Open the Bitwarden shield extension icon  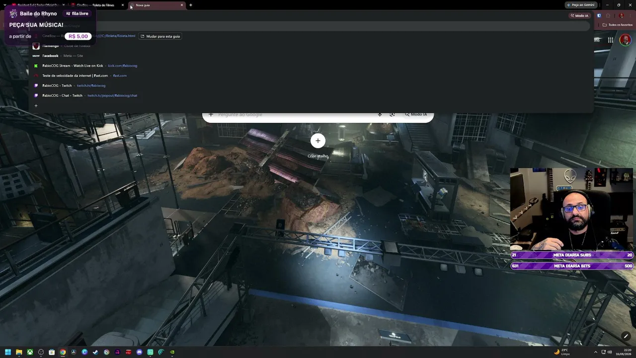click(599, 15)
